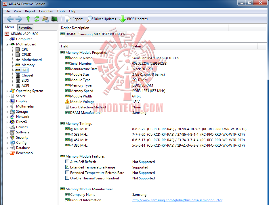
Task: Maximize the AIDA64 window
Action: click(250, 3)
